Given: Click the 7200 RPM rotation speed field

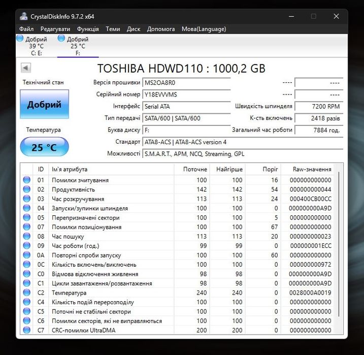Looking at the screenshot, I should tap(319, 106).
